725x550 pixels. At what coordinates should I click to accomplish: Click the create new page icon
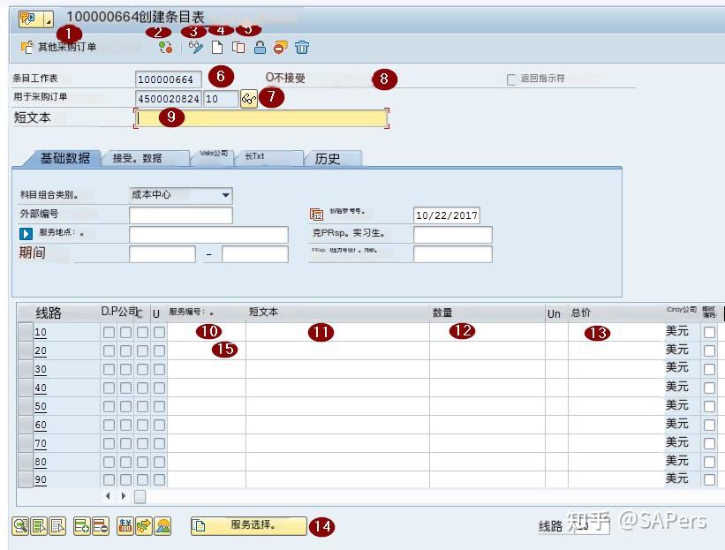click(218, 47)
